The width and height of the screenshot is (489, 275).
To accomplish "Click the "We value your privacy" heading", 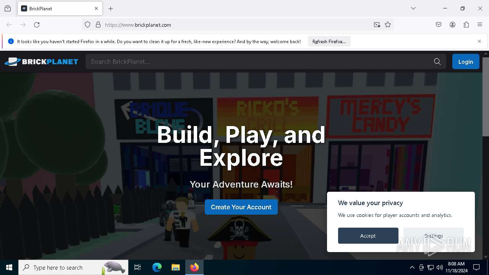I will click(x=371, y=203).
